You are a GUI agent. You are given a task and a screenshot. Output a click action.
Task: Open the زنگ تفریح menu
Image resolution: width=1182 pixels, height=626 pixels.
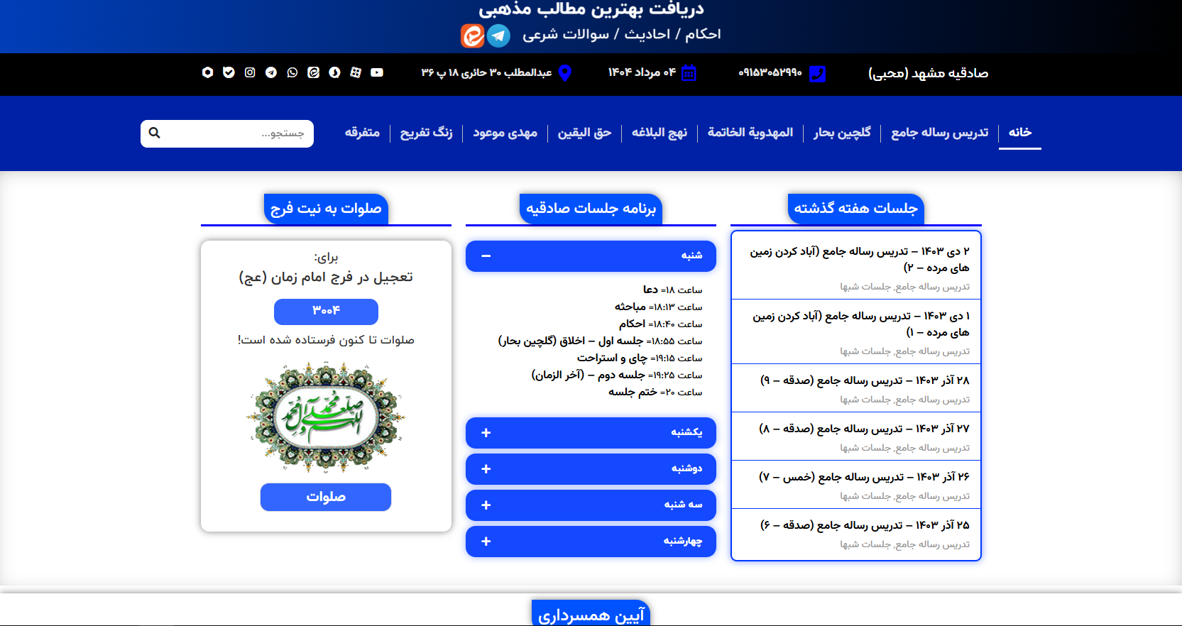426,133
